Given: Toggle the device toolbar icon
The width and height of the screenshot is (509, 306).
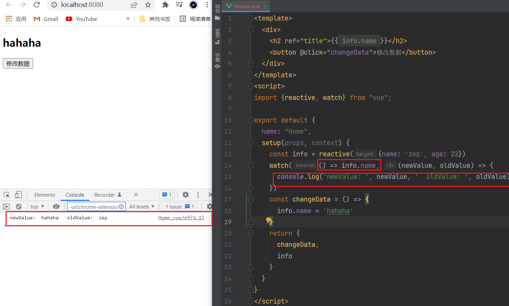Looking at the screenshot, I should pyautogui.click(x=18, y=195).
